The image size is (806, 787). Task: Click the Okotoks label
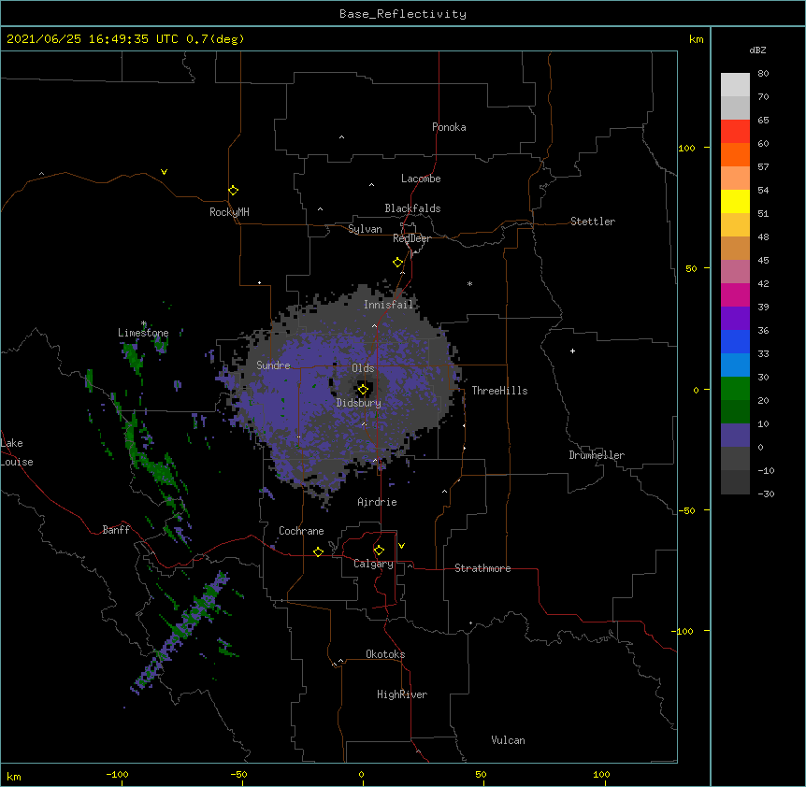[x=385, y=654]
